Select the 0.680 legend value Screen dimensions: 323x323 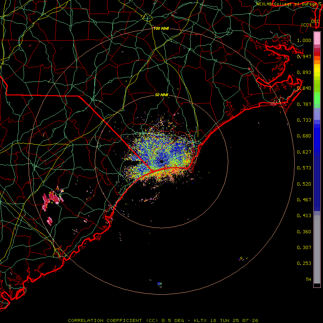304,136
